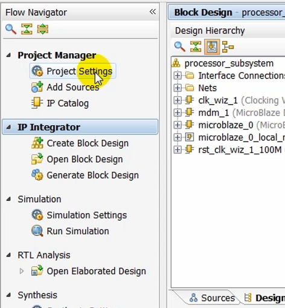Click the Flow Navigator search magnifier icon
Viewport: 285px width, 308px height.
tap(11, 29)
